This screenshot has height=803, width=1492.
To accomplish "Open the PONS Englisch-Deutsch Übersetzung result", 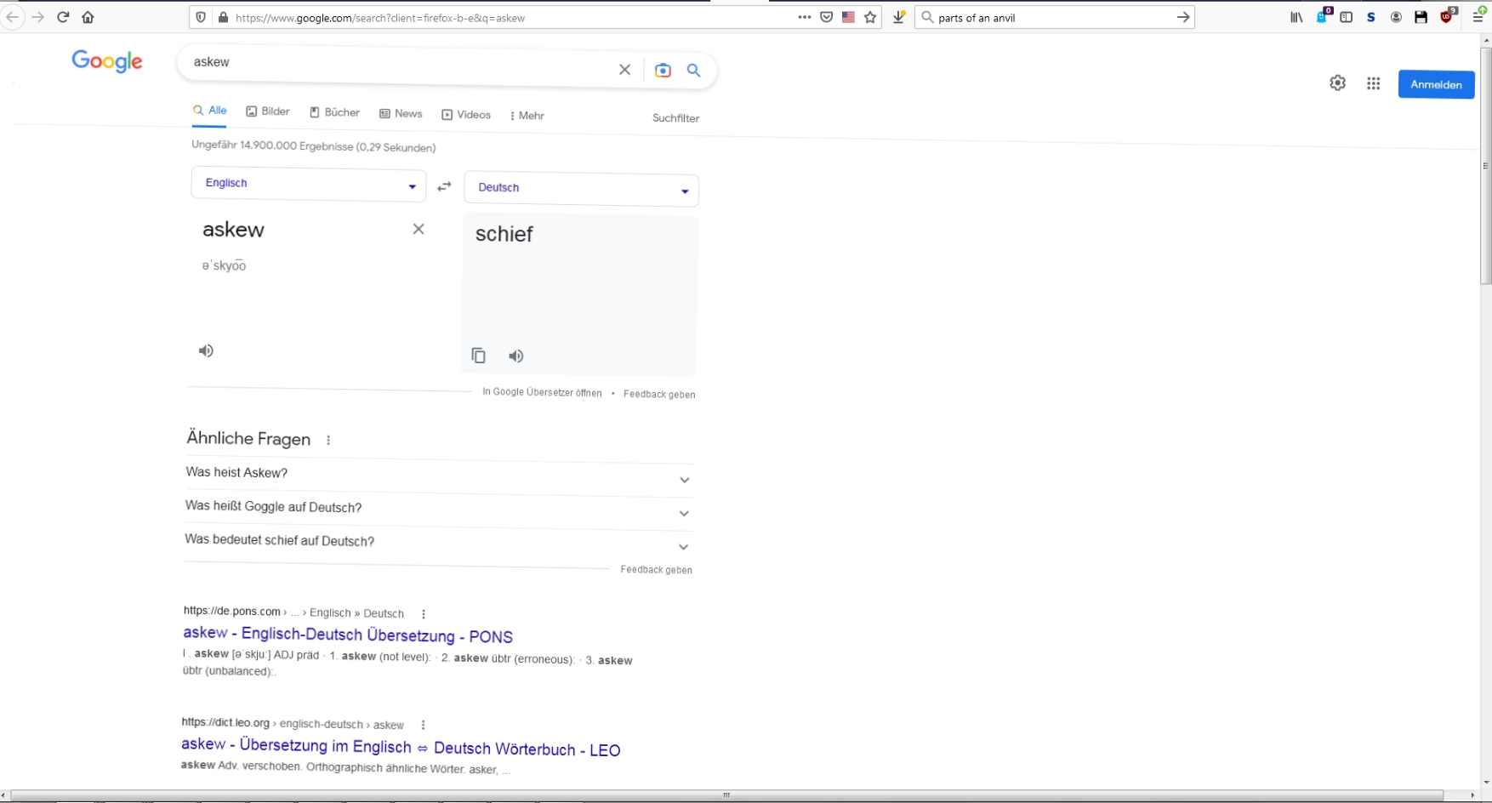I will (x=347, y=635).
